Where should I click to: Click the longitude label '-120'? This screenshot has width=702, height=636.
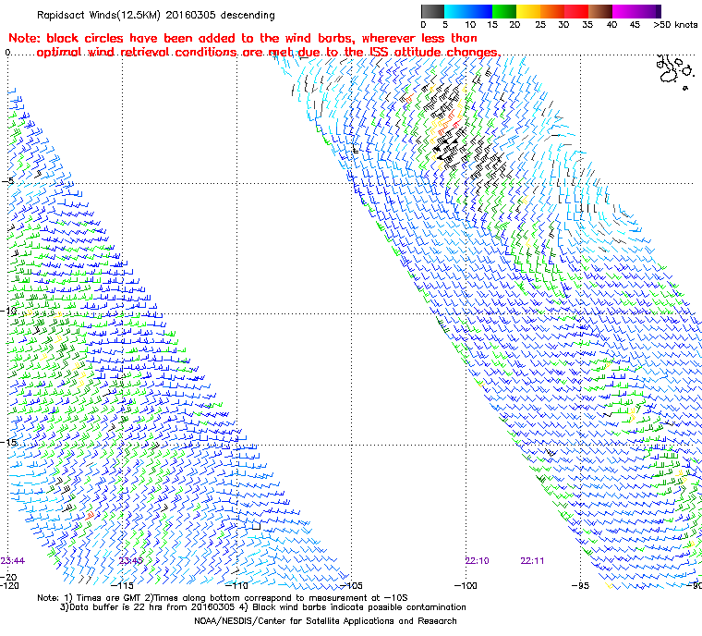[9, 586]
